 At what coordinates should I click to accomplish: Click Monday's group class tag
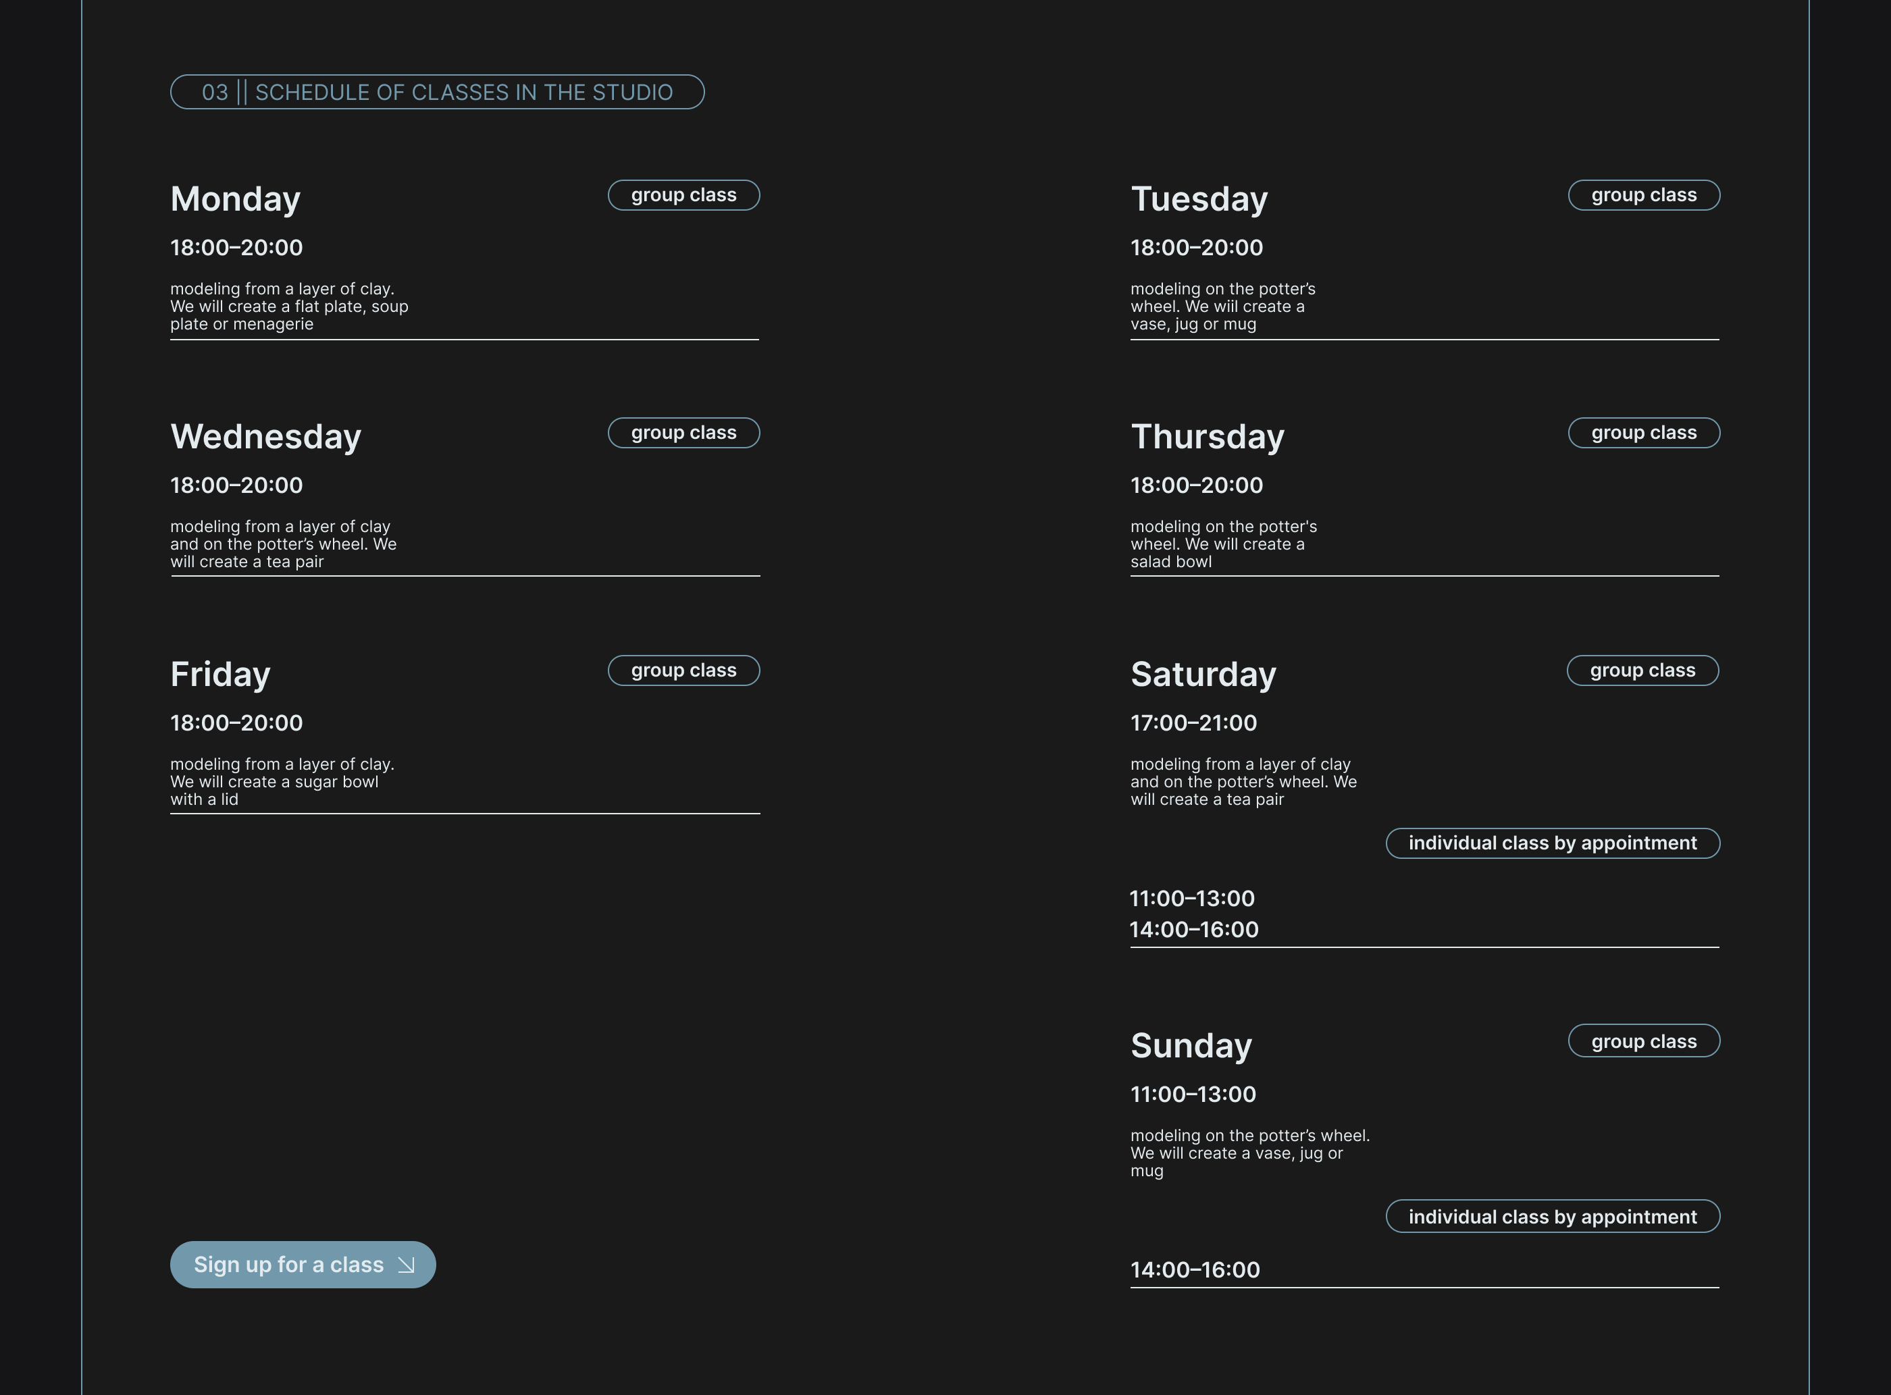click(x=683, y=195)
